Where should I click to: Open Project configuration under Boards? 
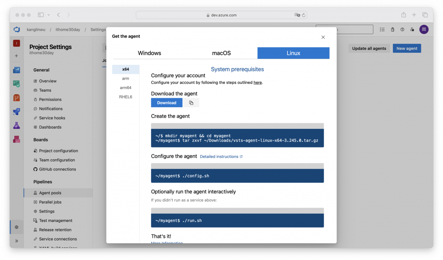58,151
